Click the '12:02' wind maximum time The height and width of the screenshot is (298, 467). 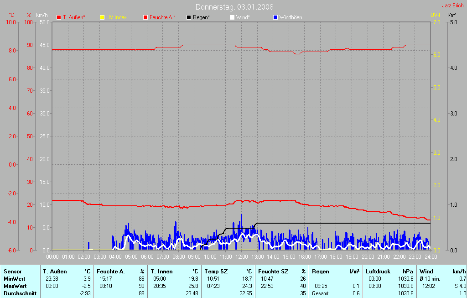point(429,286)
